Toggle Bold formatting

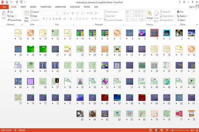[44, 19]
